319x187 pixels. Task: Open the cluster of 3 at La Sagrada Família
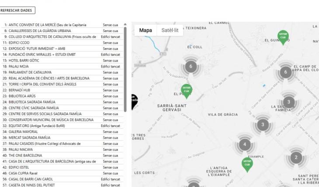[288, 102]
